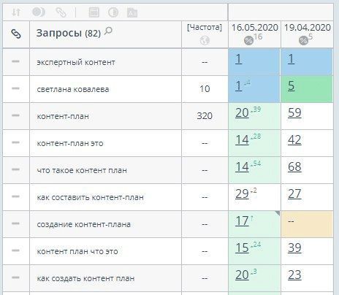Image resolution: width=339 pixels, height=295 pixels.
Task: Select the query как составить контент-план
Action: (90, 197)
